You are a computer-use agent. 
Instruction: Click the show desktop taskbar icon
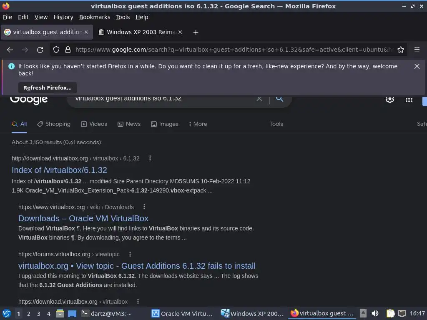(72, 314)
